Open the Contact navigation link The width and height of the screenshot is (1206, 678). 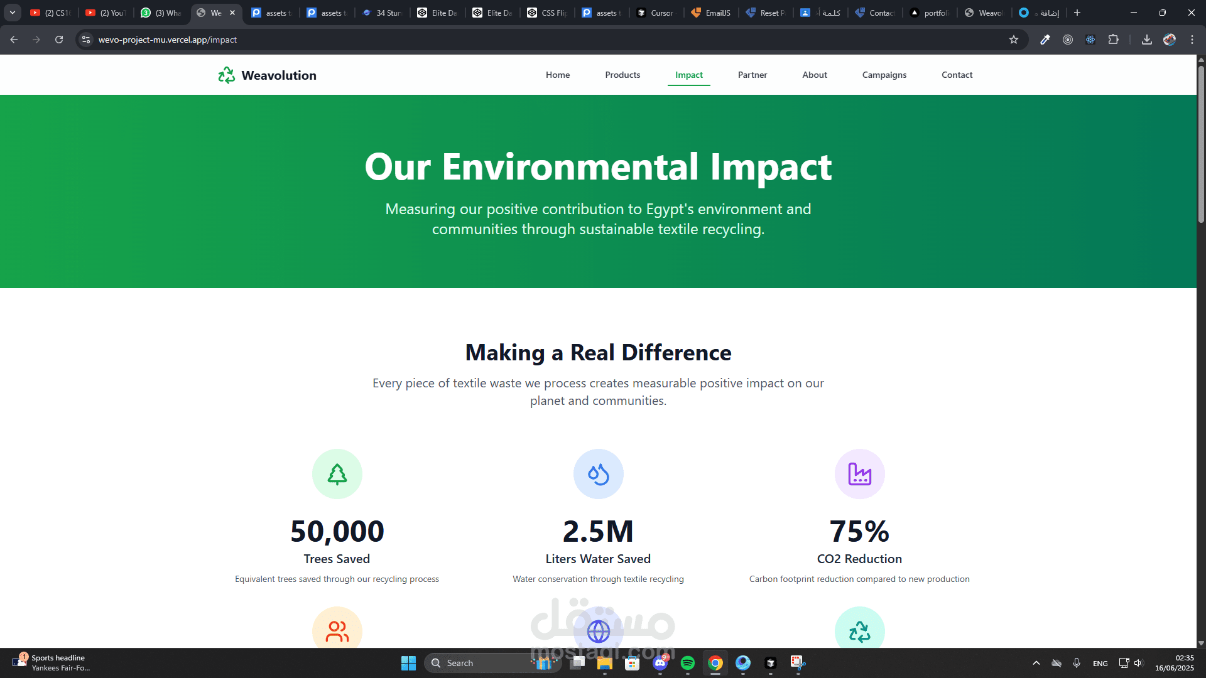click(x=956, y=75)
